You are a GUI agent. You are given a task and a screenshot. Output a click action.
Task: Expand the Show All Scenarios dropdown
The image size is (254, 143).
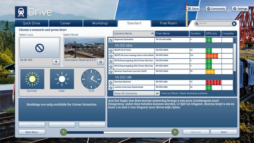pos(157,93)
